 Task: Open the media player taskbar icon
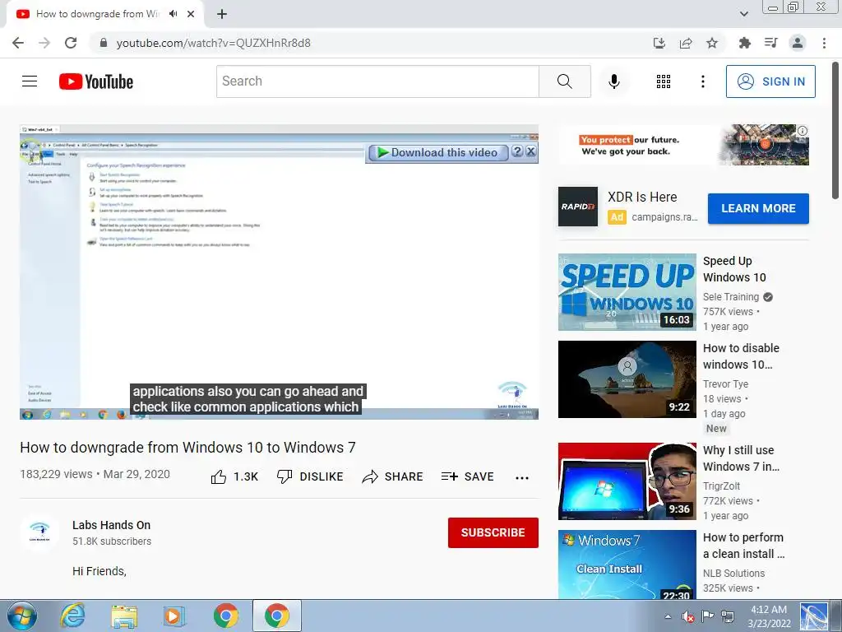point(174,616)
